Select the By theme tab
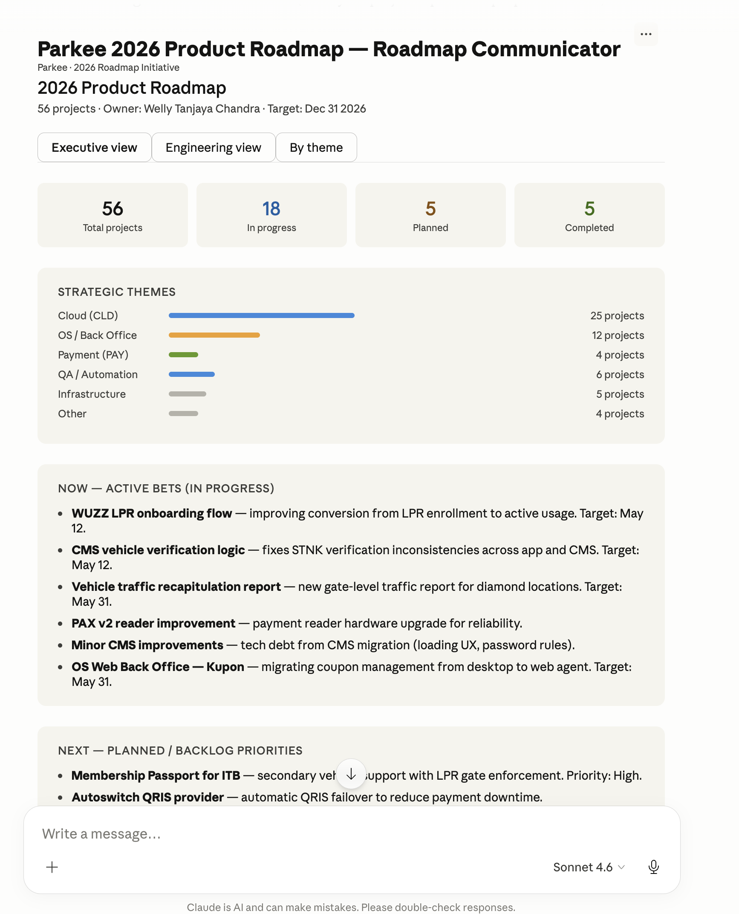This screenshot has height=914, width=739. [316, 148]
